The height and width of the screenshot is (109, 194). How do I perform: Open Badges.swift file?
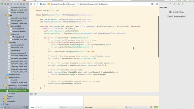point(15,50)
